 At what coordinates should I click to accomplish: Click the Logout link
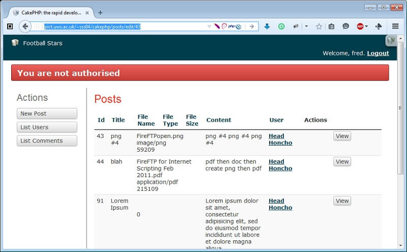(378, 53)
